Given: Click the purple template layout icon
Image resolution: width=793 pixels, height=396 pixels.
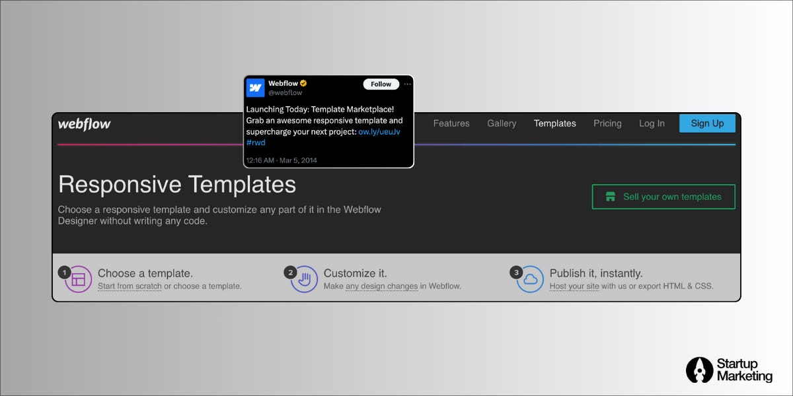Looking at the screenshot, I should [x=79, y=279].
